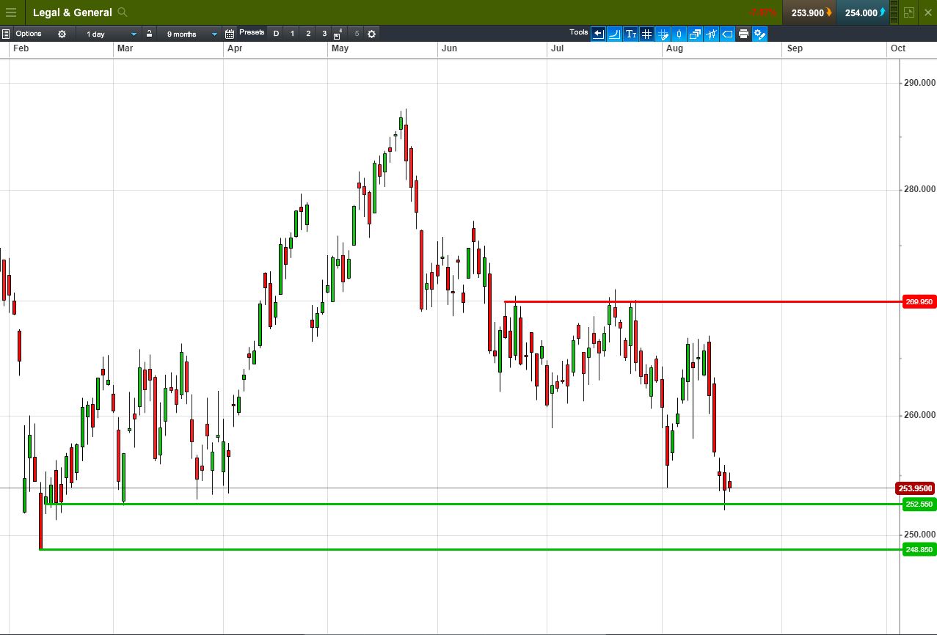The height and width of the screenshot is (635, 937).
Task: Open the overlay windows tool
Action: 695,34
